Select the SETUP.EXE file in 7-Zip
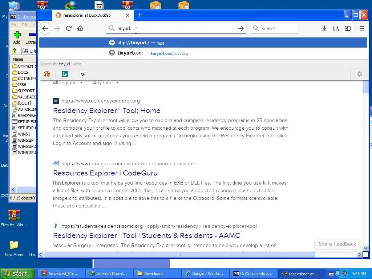The width and height of the screenshot is (372, 279). [x=24, y=121]
